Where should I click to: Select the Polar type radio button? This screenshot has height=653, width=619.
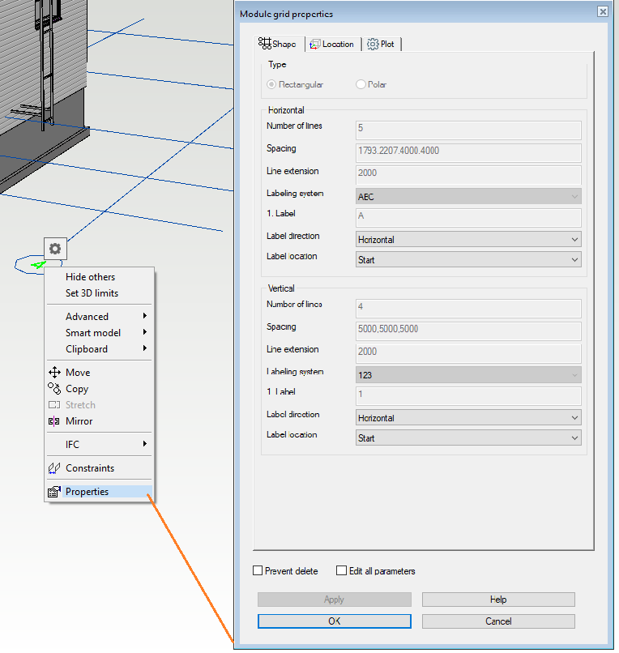point(361,84)
